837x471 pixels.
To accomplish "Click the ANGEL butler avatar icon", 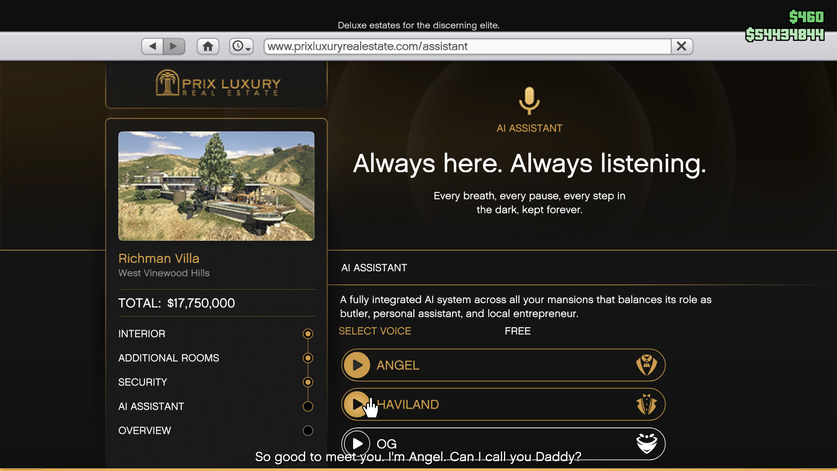I will pos(646,365).
